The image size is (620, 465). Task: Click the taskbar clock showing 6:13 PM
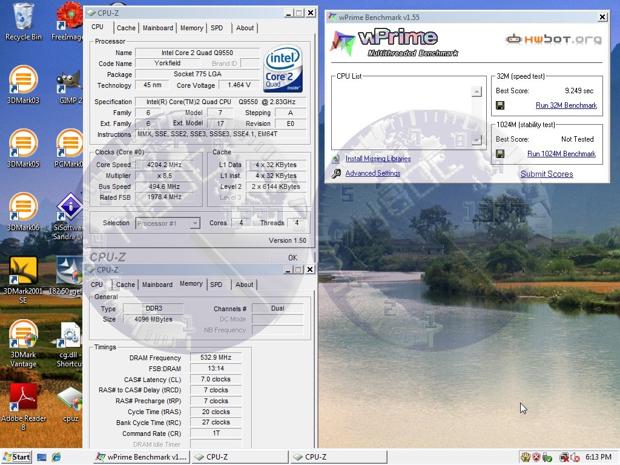[x=598, y=457]
